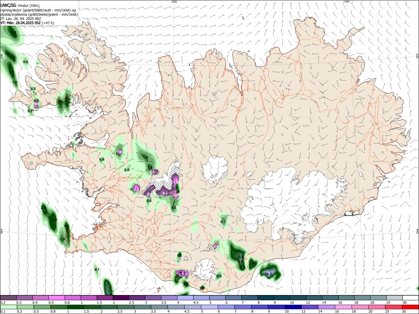Image resolution: width=419 pixels, height=314 pixels.
Task: Click the 0.2 label under the upper legend row
Action: tap(2, 303)
